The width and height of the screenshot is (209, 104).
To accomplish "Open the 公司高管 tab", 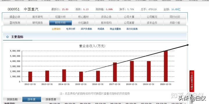I will pyautogui.click(x=129, y=23).
